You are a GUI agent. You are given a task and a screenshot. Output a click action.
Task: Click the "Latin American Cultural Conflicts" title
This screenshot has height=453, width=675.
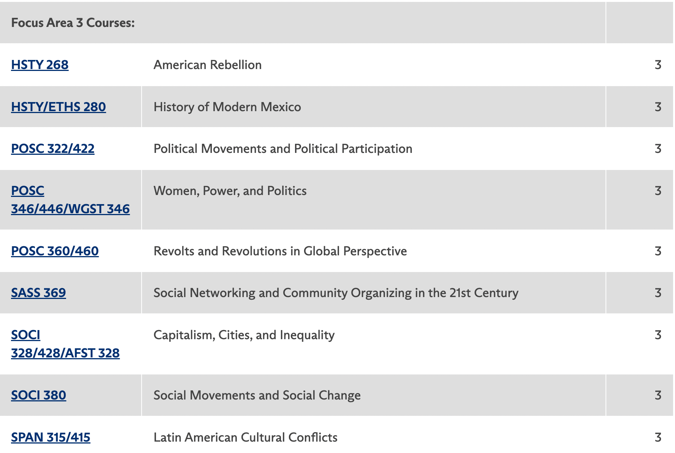pos(245,437)
